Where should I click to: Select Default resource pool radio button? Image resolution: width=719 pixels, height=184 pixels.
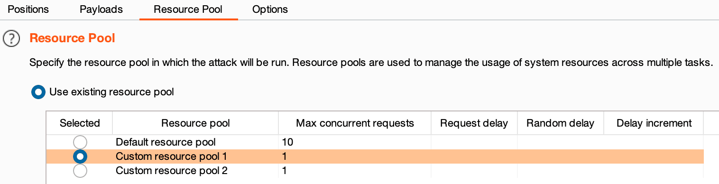(80, 142)
